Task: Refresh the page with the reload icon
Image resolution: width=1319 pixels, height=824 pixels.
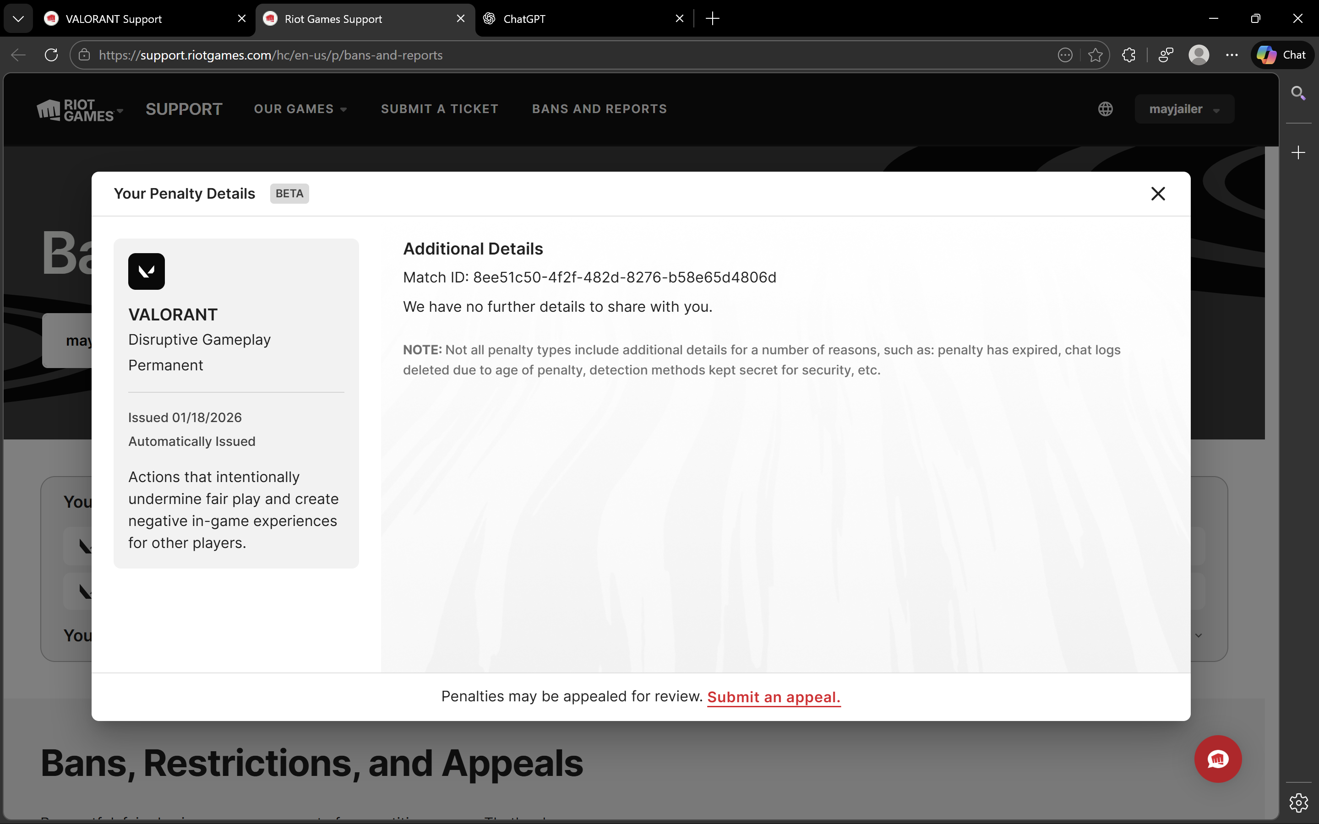Action: click(x=51, y=55)
